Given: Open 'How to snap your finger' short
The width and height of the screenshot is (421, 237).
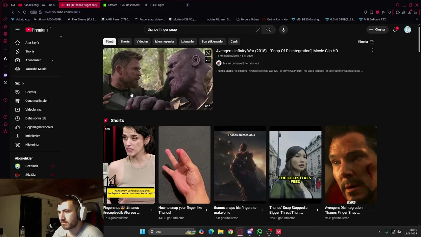Looking at the screenshot, I should click(x=184, y=165).
